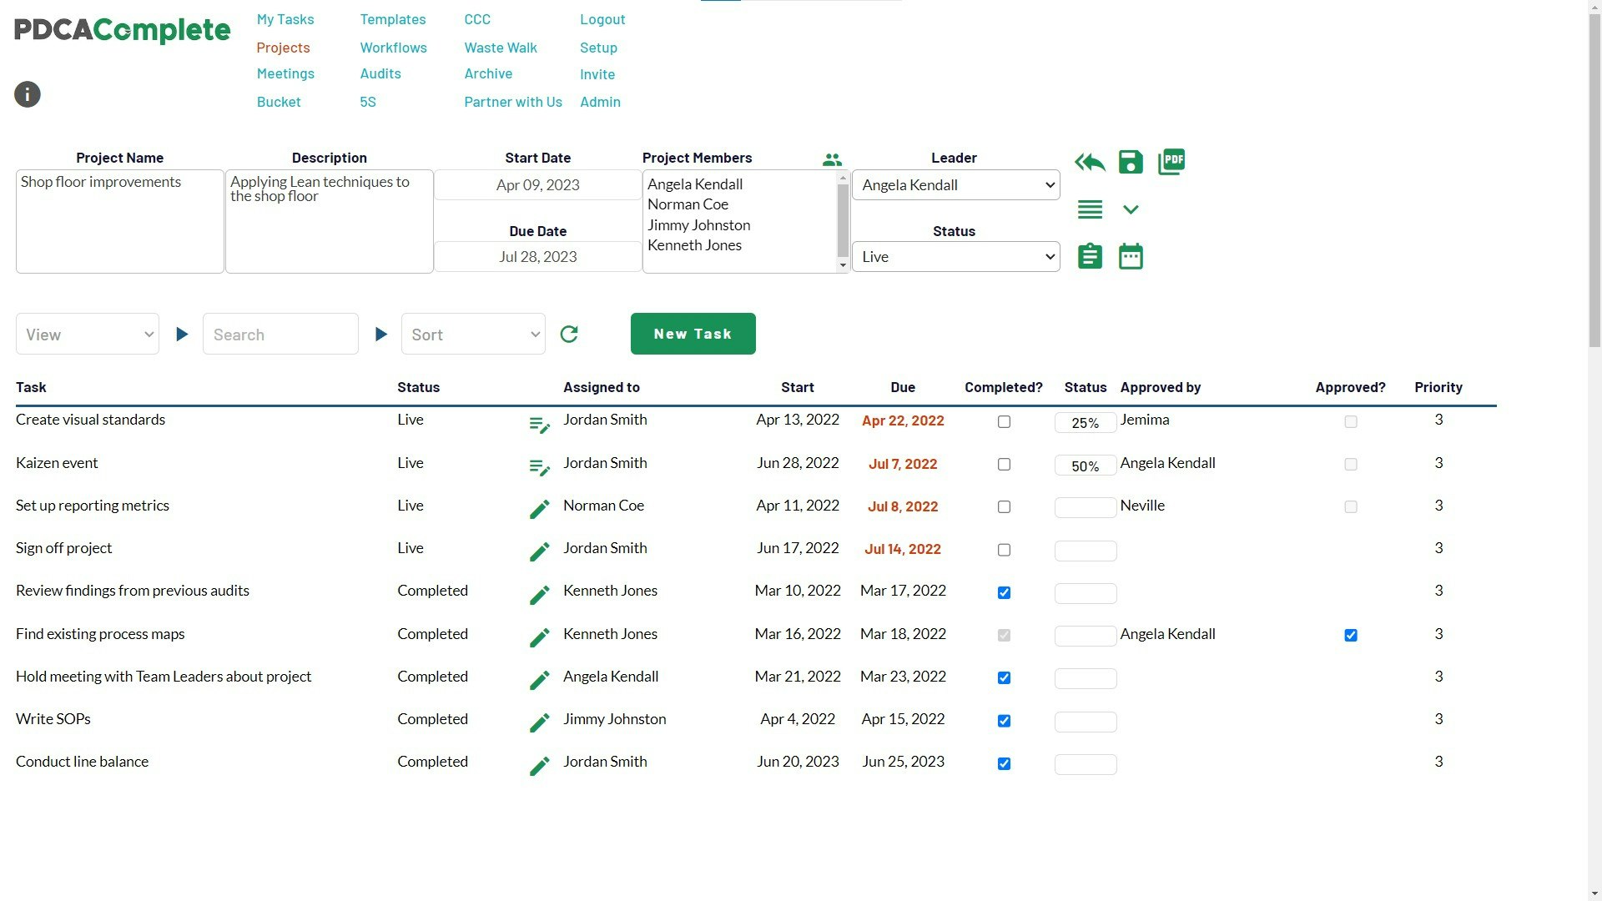Image resolution: width=1602 pixels, height=901 pixels.
Task: Click the reply-all back arrows icon
Action: [x=1090, y=162]
